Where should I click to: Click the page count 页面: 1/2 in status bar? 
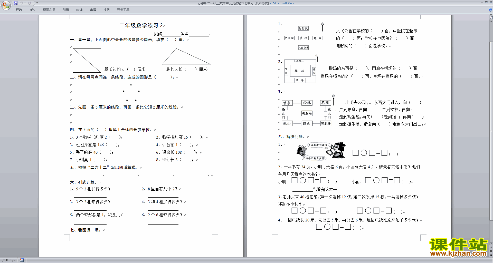click(x=8, y=260)
